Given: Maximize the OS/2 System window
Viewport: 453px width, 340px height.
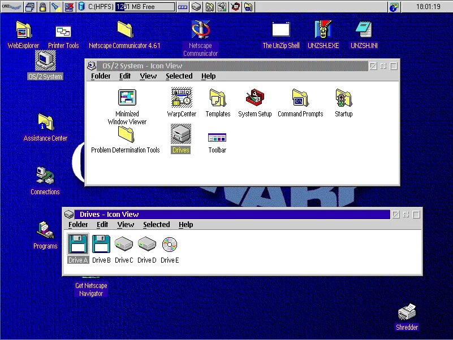Looking at the screenshot, I should click(394, 66).
